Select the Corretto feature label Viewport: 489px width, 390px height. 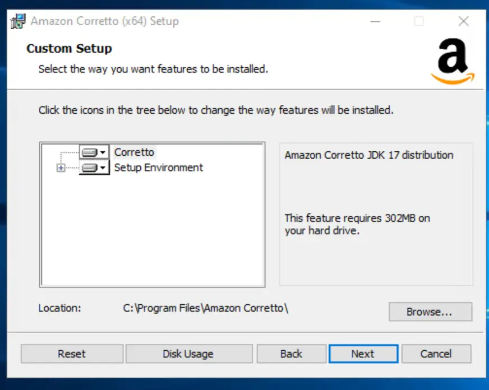[134, 152]
